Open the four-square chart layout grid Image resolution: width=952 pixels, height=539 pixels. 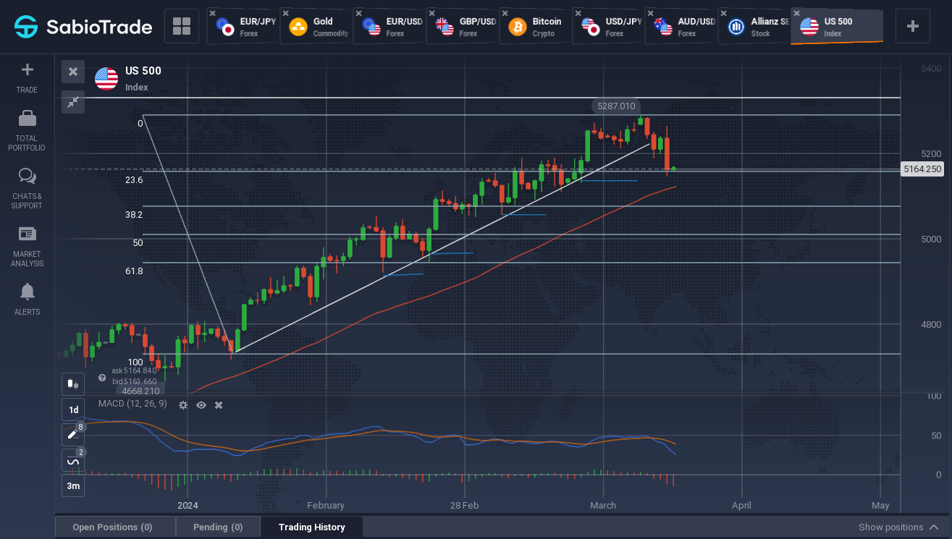pos(182,27)
